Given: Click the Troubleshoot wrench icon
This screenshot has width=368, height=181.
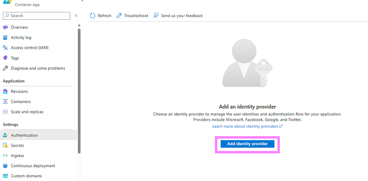Looking at the screenshot, I should [119, 16].
